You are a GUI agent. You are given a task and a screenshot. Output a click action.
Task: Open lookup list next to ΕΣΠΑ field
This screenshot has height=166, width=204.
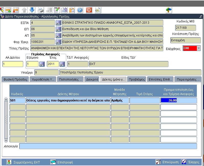58,23
